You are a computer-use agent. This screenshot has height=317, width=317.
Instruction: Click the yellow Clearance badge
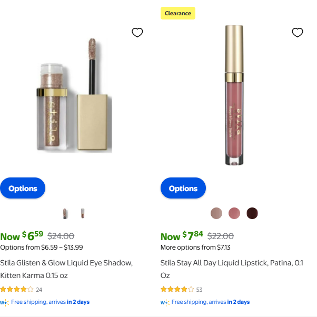tap(178, 13)
